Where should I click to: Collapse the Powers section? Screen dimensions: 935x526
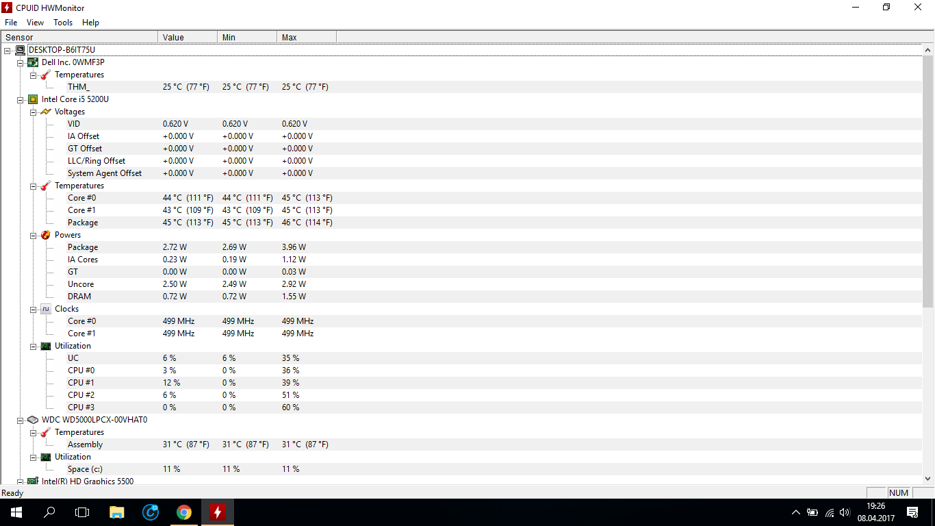tap(33, 235)
